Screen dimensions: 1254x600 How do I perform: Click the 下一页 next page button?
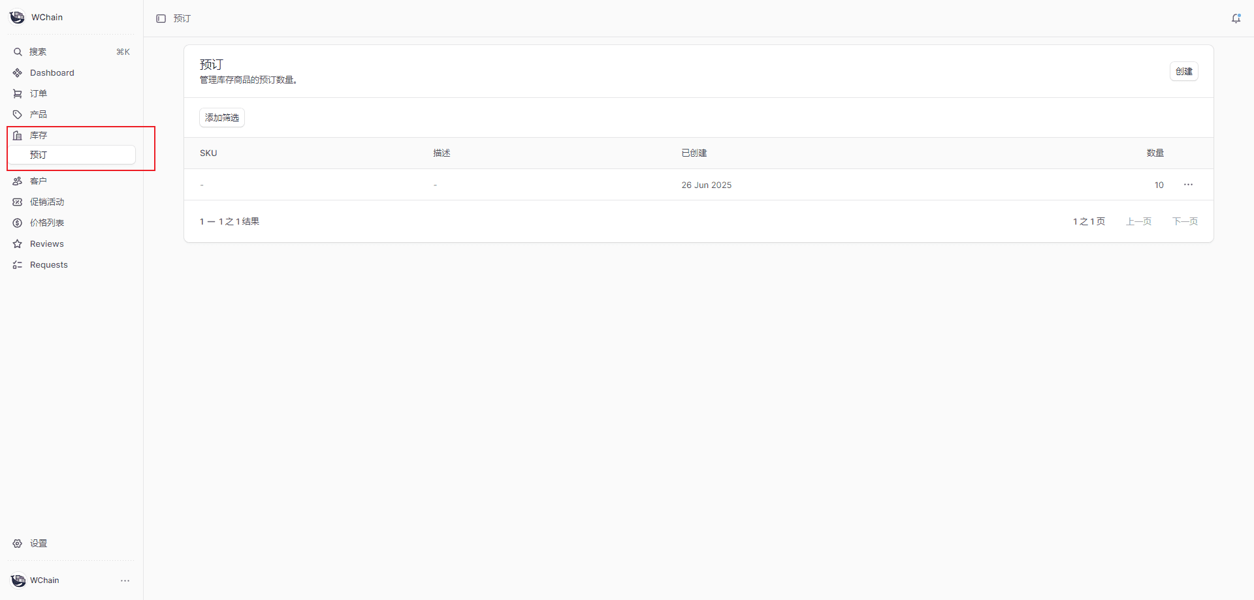(1185, 221)
